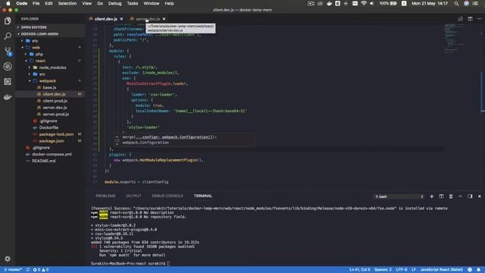
Task: Expand the etc folder
Action: 35,40
